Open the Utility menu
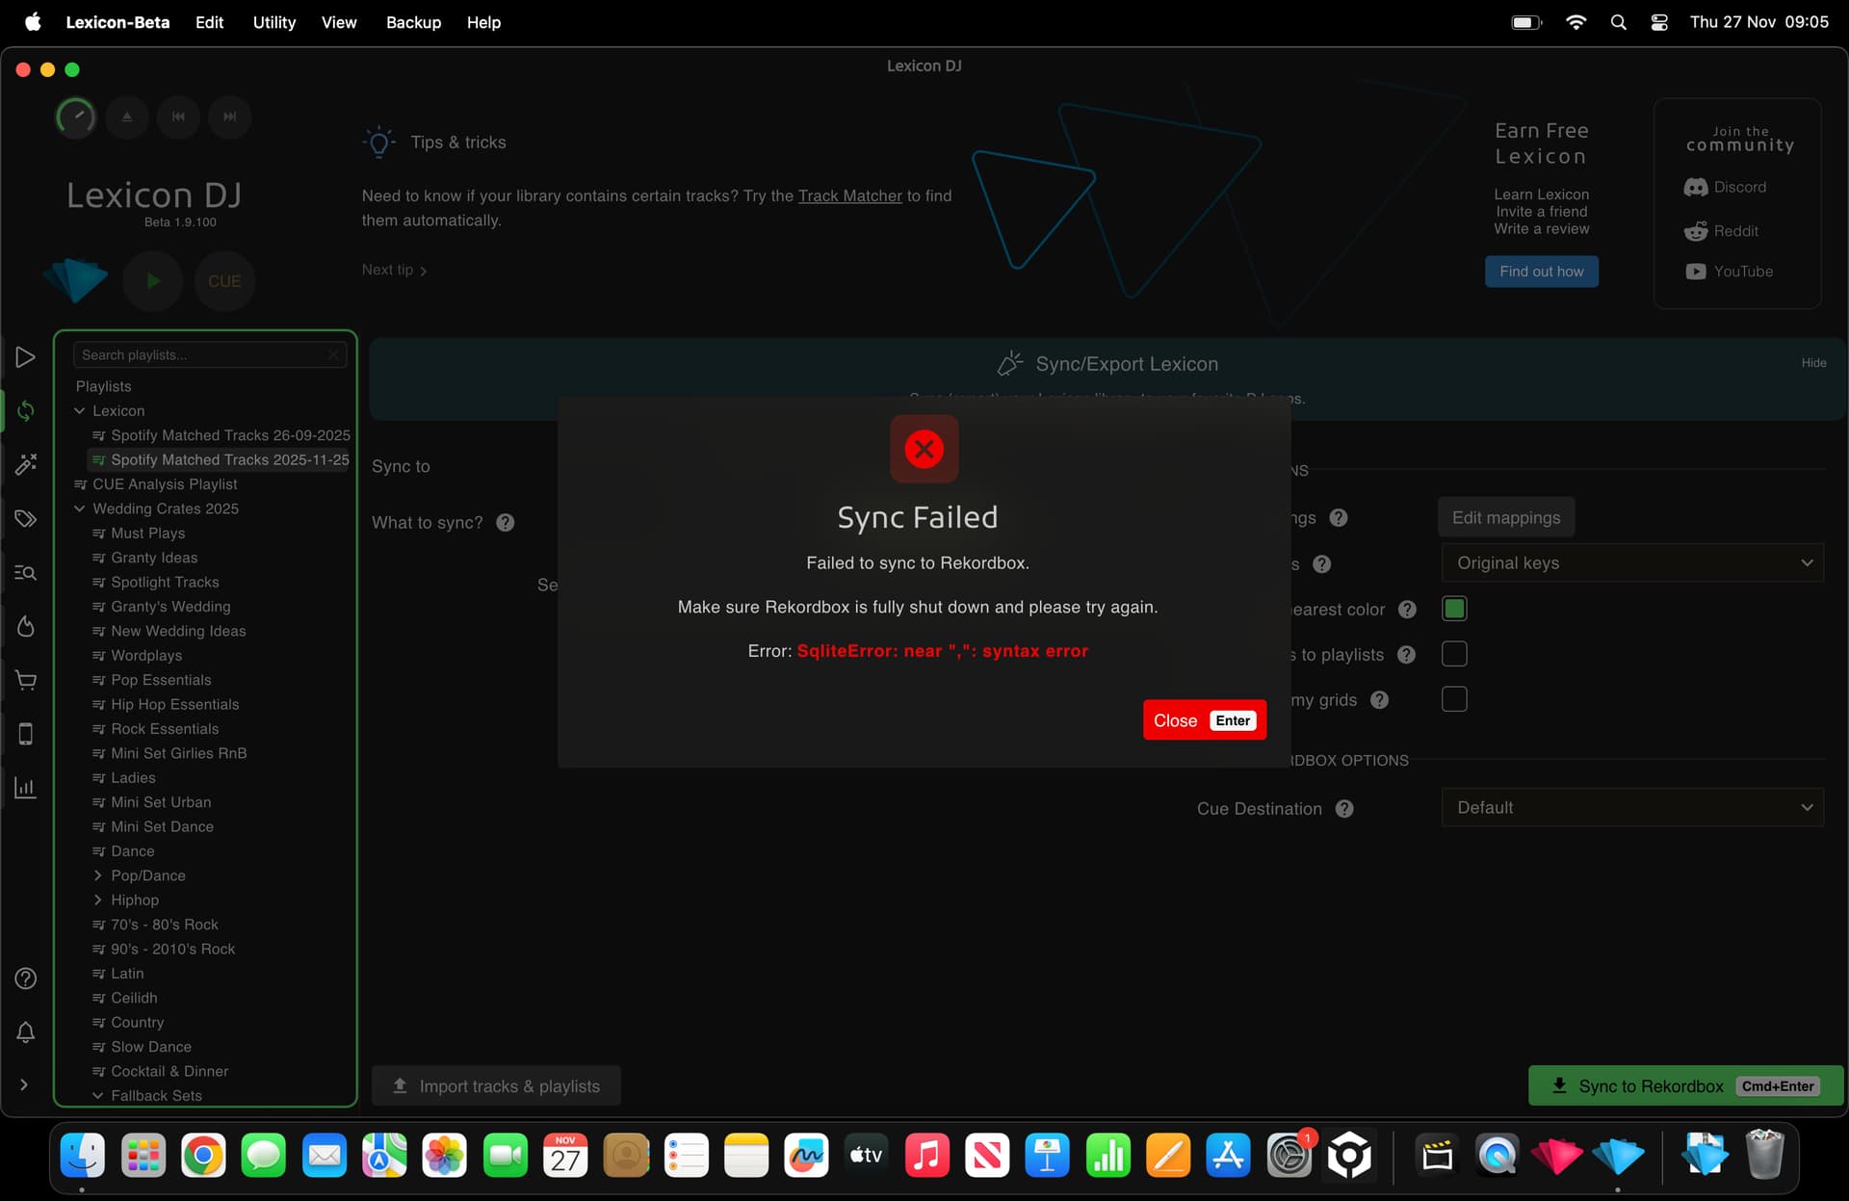The width and height of the screenshot is (1849, 1201). pyautogui.click(x=273, y=22)
